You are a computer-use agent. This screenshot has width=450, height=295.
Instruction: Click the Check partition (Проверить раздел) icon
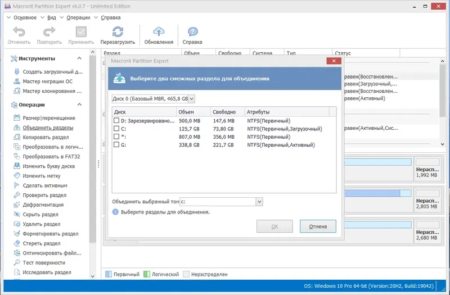point(17,195)
